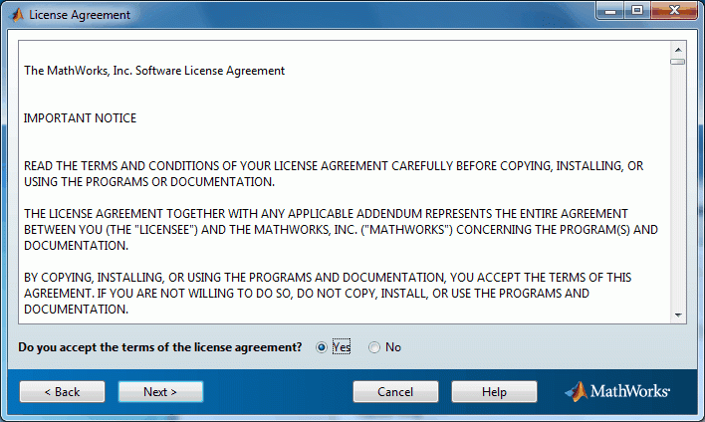The height and width of the screenshot is (422, 705).
Task: Select Yes to accept the license agreement
Action: tap(321, 347)
